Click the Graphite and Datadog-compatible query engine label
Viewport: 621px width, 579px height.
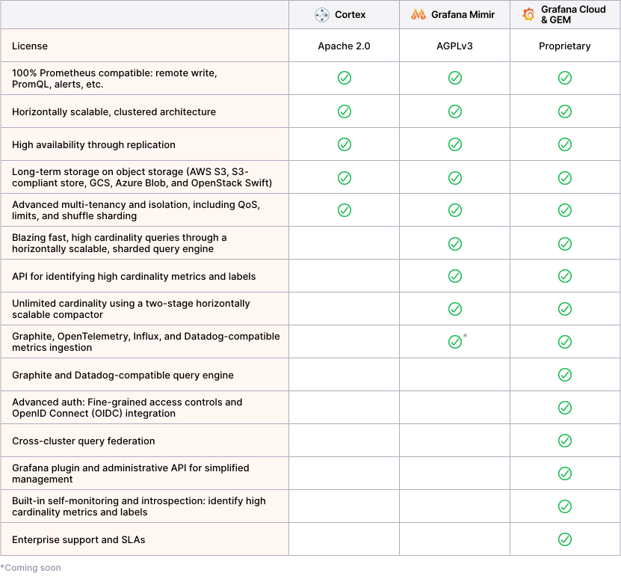coord(123,376)
